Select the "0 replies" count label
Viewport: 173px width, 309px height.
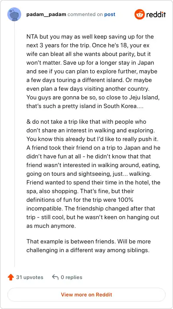(71, 277)
